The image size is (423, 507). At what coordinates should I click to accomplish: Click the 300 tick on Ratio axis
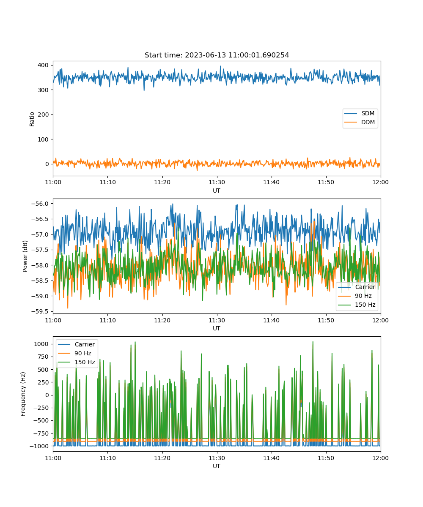coord(44,90)
